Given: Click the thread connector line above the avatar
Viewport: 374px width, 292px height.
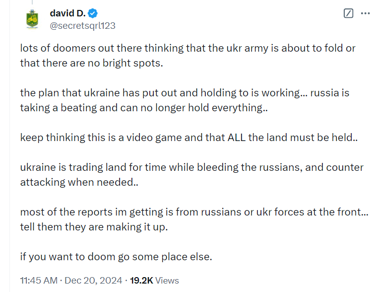Looking at the screenshot, I should click(32, 2).
